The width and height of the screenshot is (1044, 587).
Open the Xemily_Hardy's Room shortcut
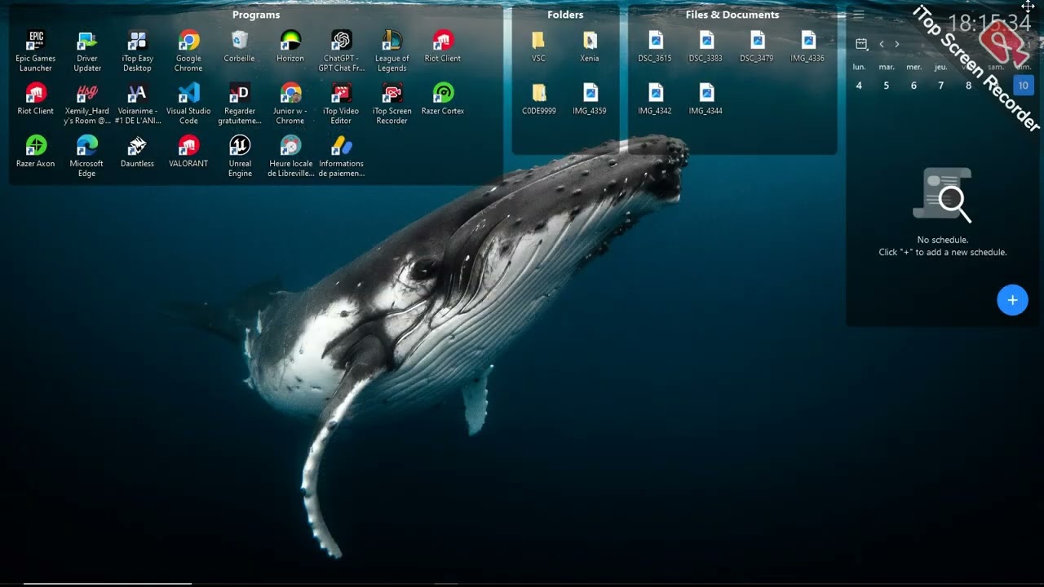tap(86, 104)
